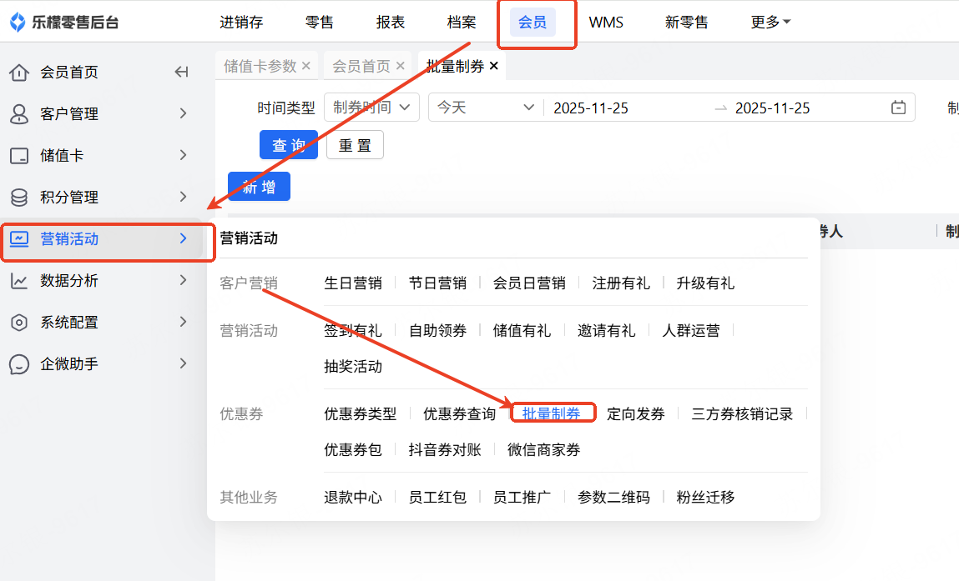Expand the 企微助手 submenu chevron

[x=183, y=363]
